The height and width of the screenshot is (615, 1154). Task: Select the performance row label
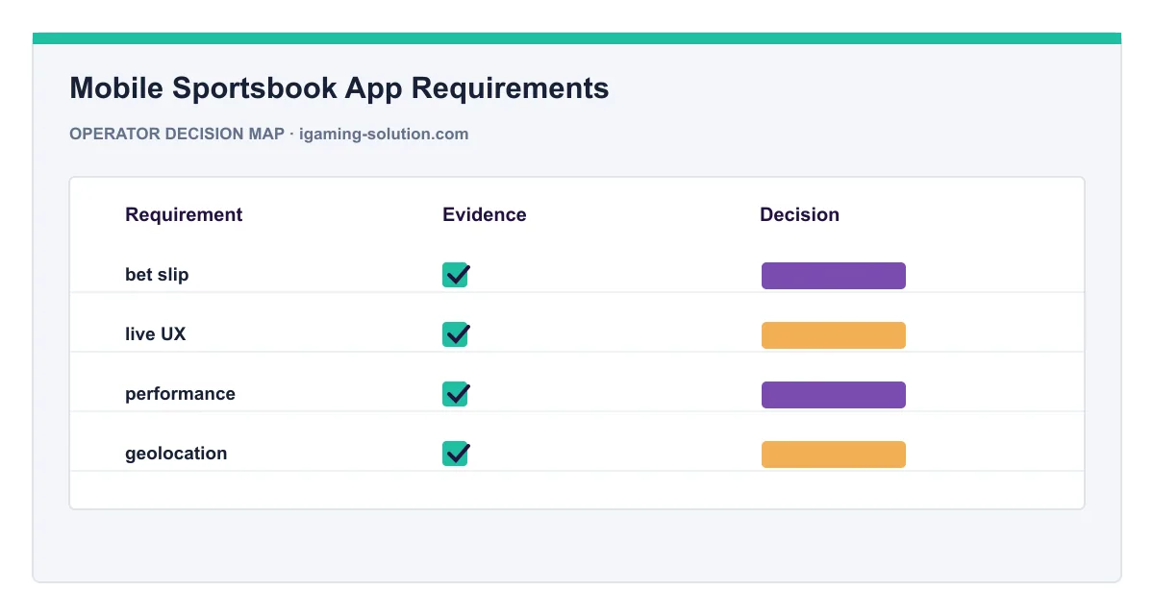pos(180,394)
